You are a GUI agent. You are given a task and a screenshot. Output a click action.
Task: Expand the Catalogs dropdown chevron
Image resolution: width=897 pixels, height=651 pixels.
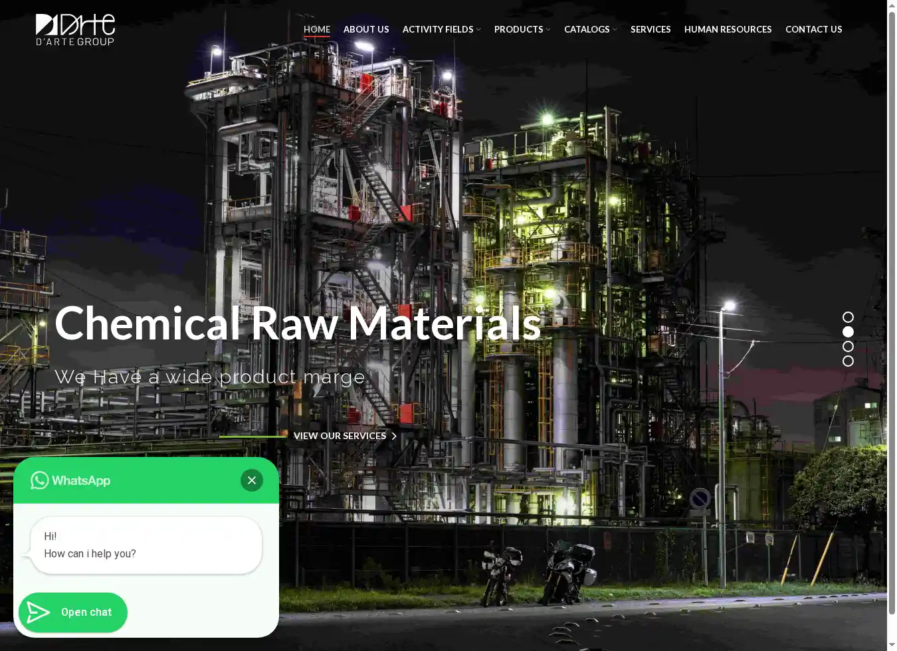(x=615, y=30)
